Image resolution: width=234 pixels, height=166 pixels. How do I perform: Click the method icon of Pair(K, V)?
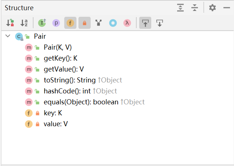coord(29,47)
